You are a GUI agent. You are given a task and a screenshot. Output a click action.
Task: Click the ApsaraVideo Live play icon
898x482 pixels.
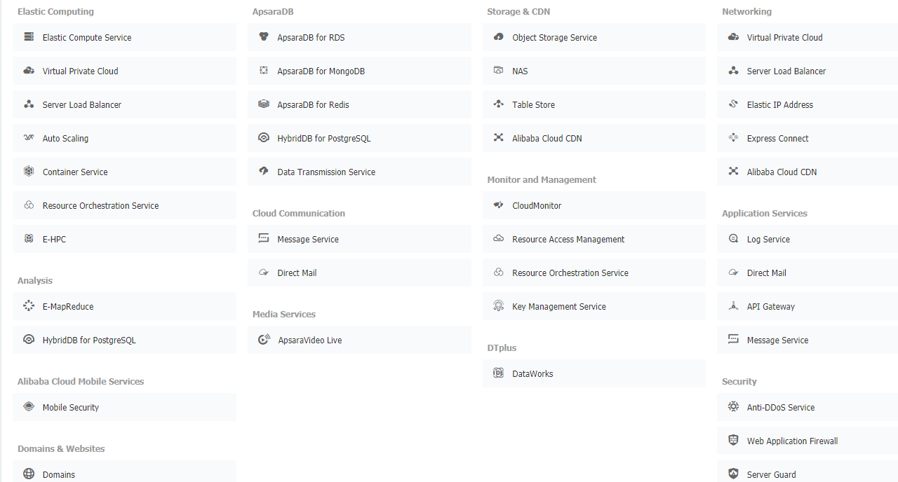(x=264, y=340)
